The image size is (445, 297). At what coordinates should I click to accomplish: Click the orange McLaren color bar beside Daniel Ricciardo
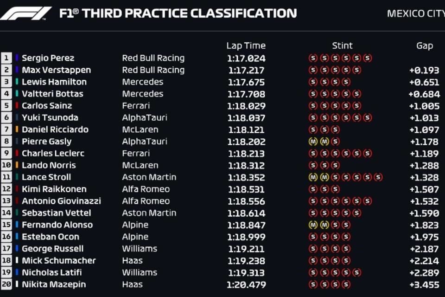pos(17,129)
